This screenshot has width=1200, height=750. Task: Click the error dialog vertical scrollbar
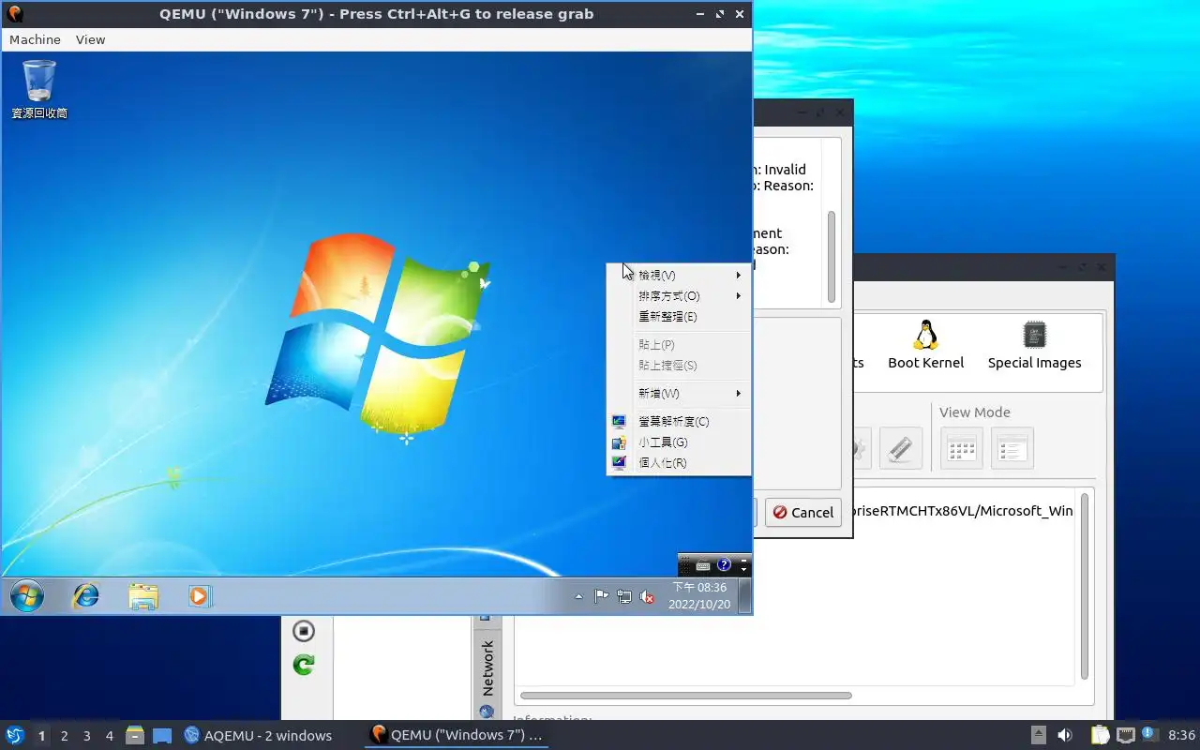[831, 255]
